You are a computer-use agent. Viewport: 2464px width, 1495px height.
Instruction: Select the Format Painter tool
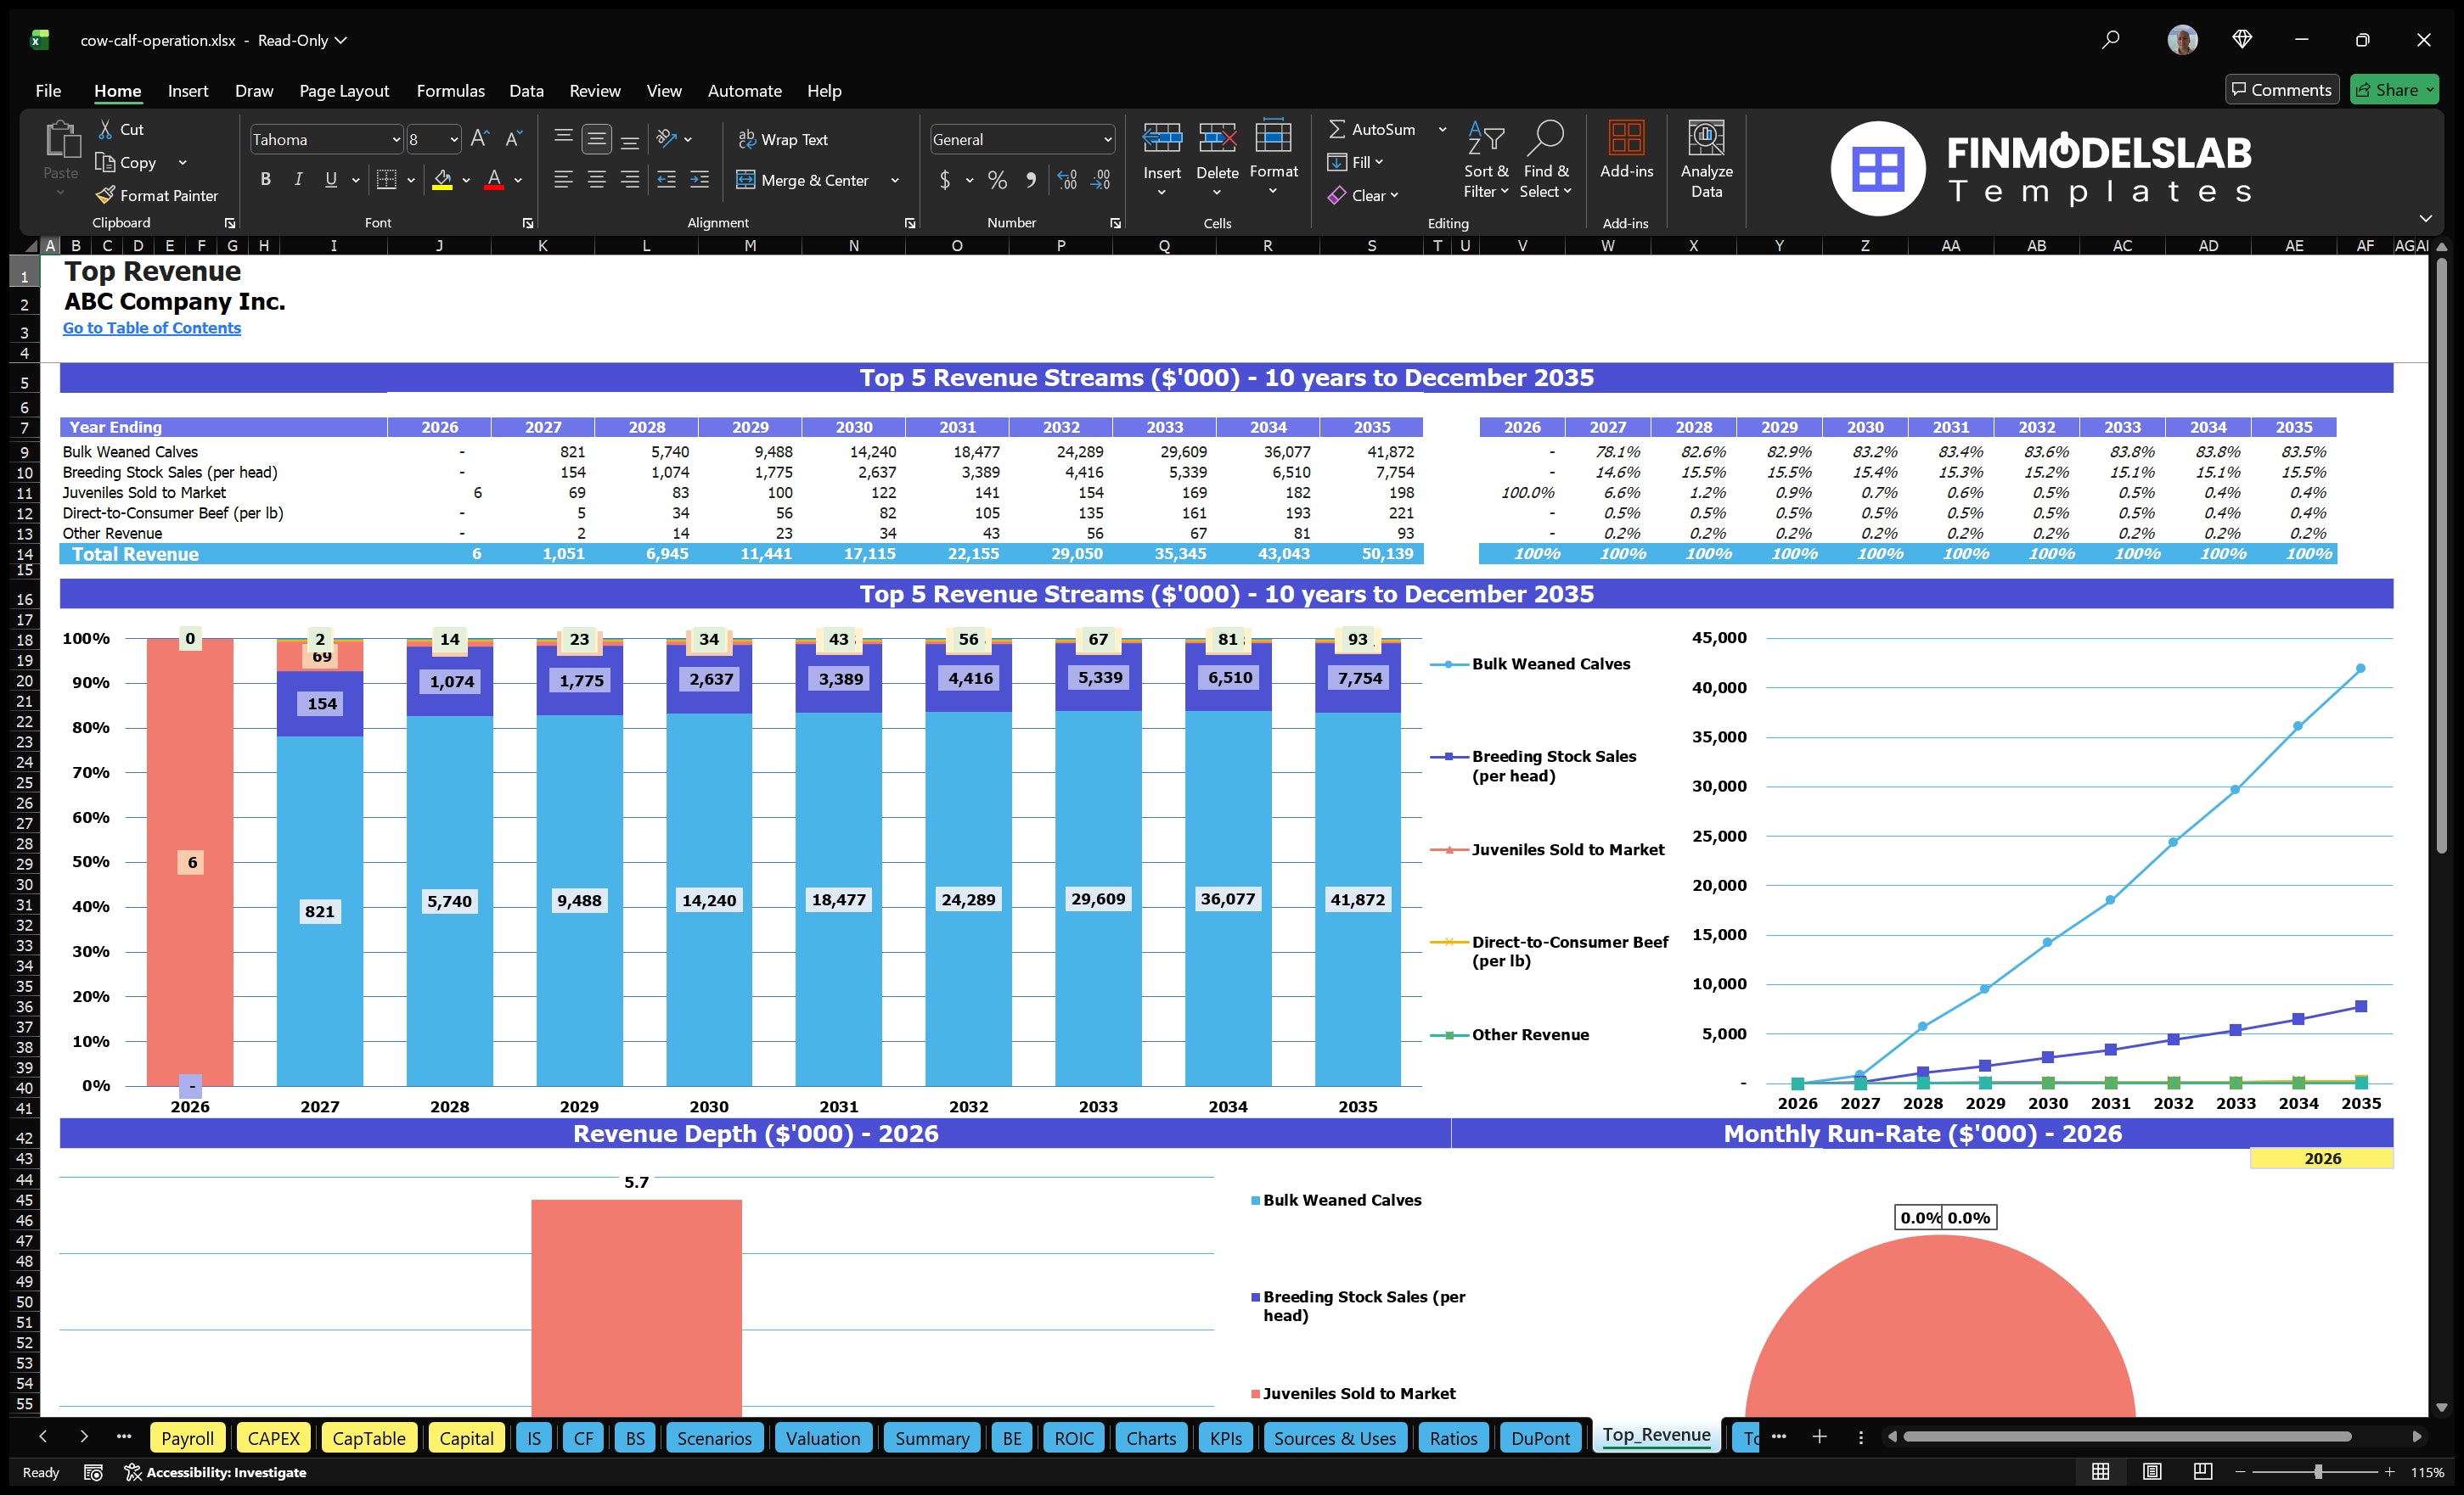click(x=156, y=195)
